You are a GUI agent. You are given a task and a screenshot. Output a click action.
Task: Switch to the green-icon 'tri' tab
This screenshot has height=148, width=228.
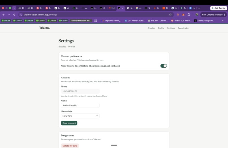[76, 8]
